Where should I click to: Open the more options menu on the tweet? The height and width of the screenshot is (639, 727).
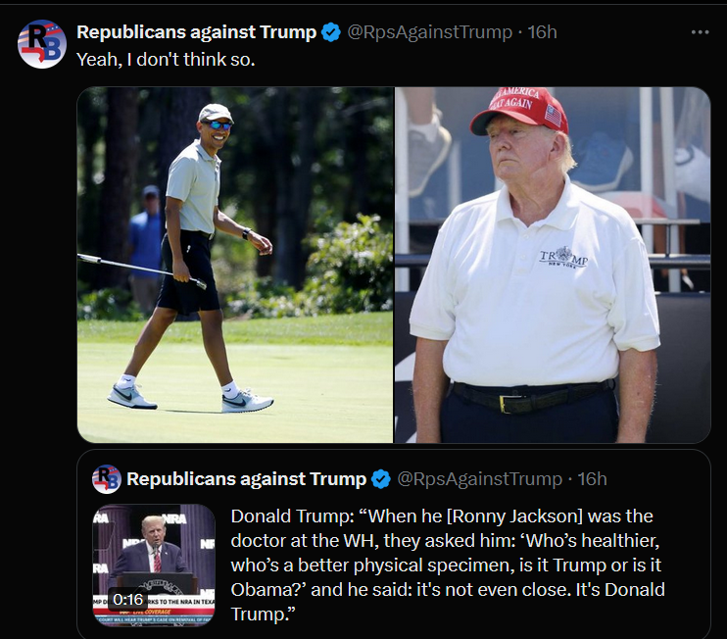[700, 32]
